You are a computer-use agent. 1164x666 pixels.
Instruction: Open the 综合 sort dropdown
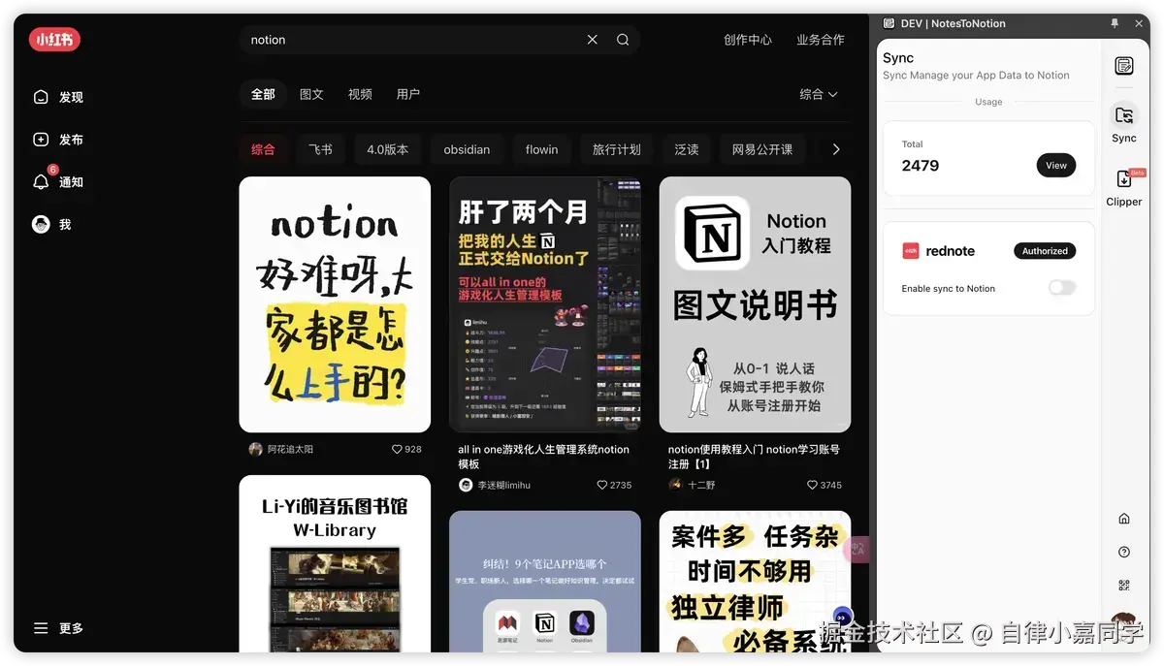[x=819, y=94]
